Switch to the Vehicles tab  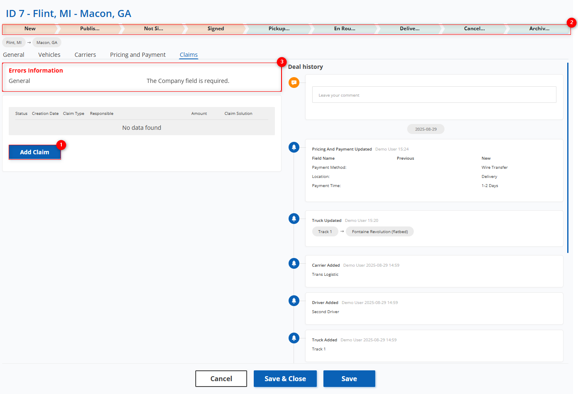(49, 55)
